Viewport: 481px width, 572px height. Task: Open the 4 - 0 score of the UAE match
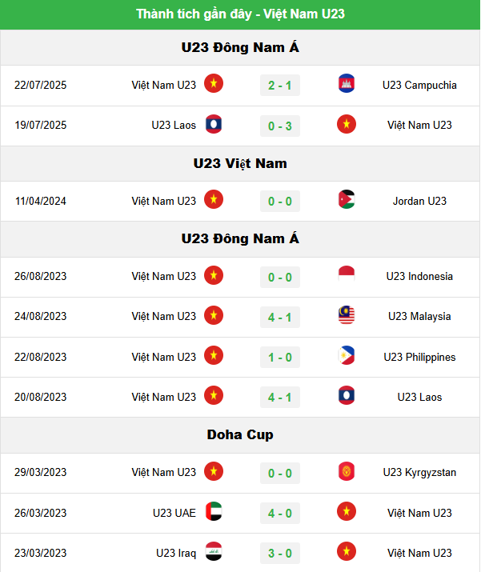pyautogui.click(x=280, y=514)
